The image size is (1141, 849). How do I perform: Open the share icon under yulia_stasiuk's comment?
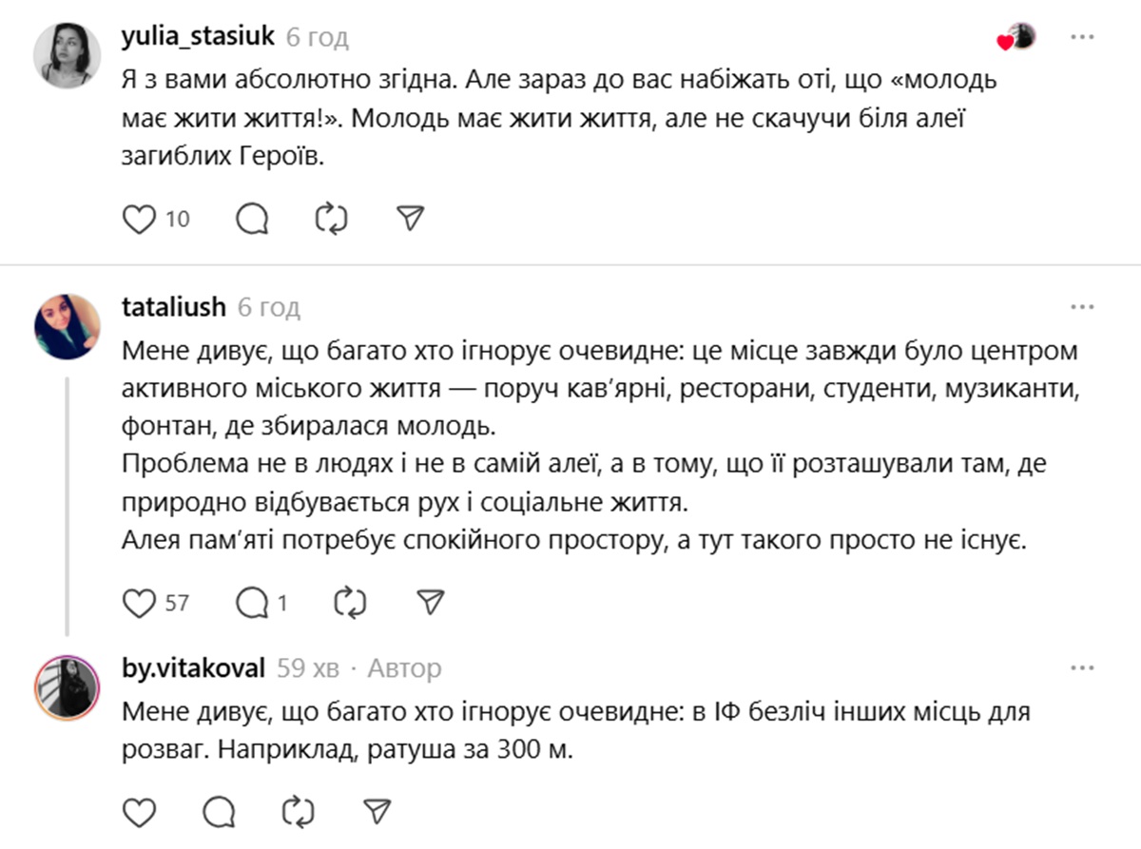click(411, 218)
